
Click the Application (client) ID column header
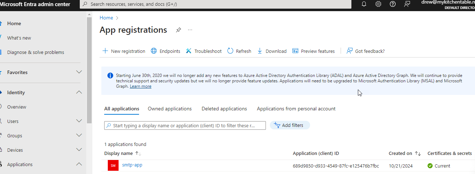click(x=316, y=154)
